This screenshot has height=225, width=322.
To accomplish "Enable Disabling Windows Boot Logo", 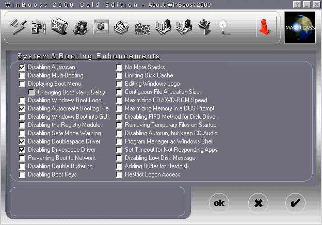I will (22, 101).
